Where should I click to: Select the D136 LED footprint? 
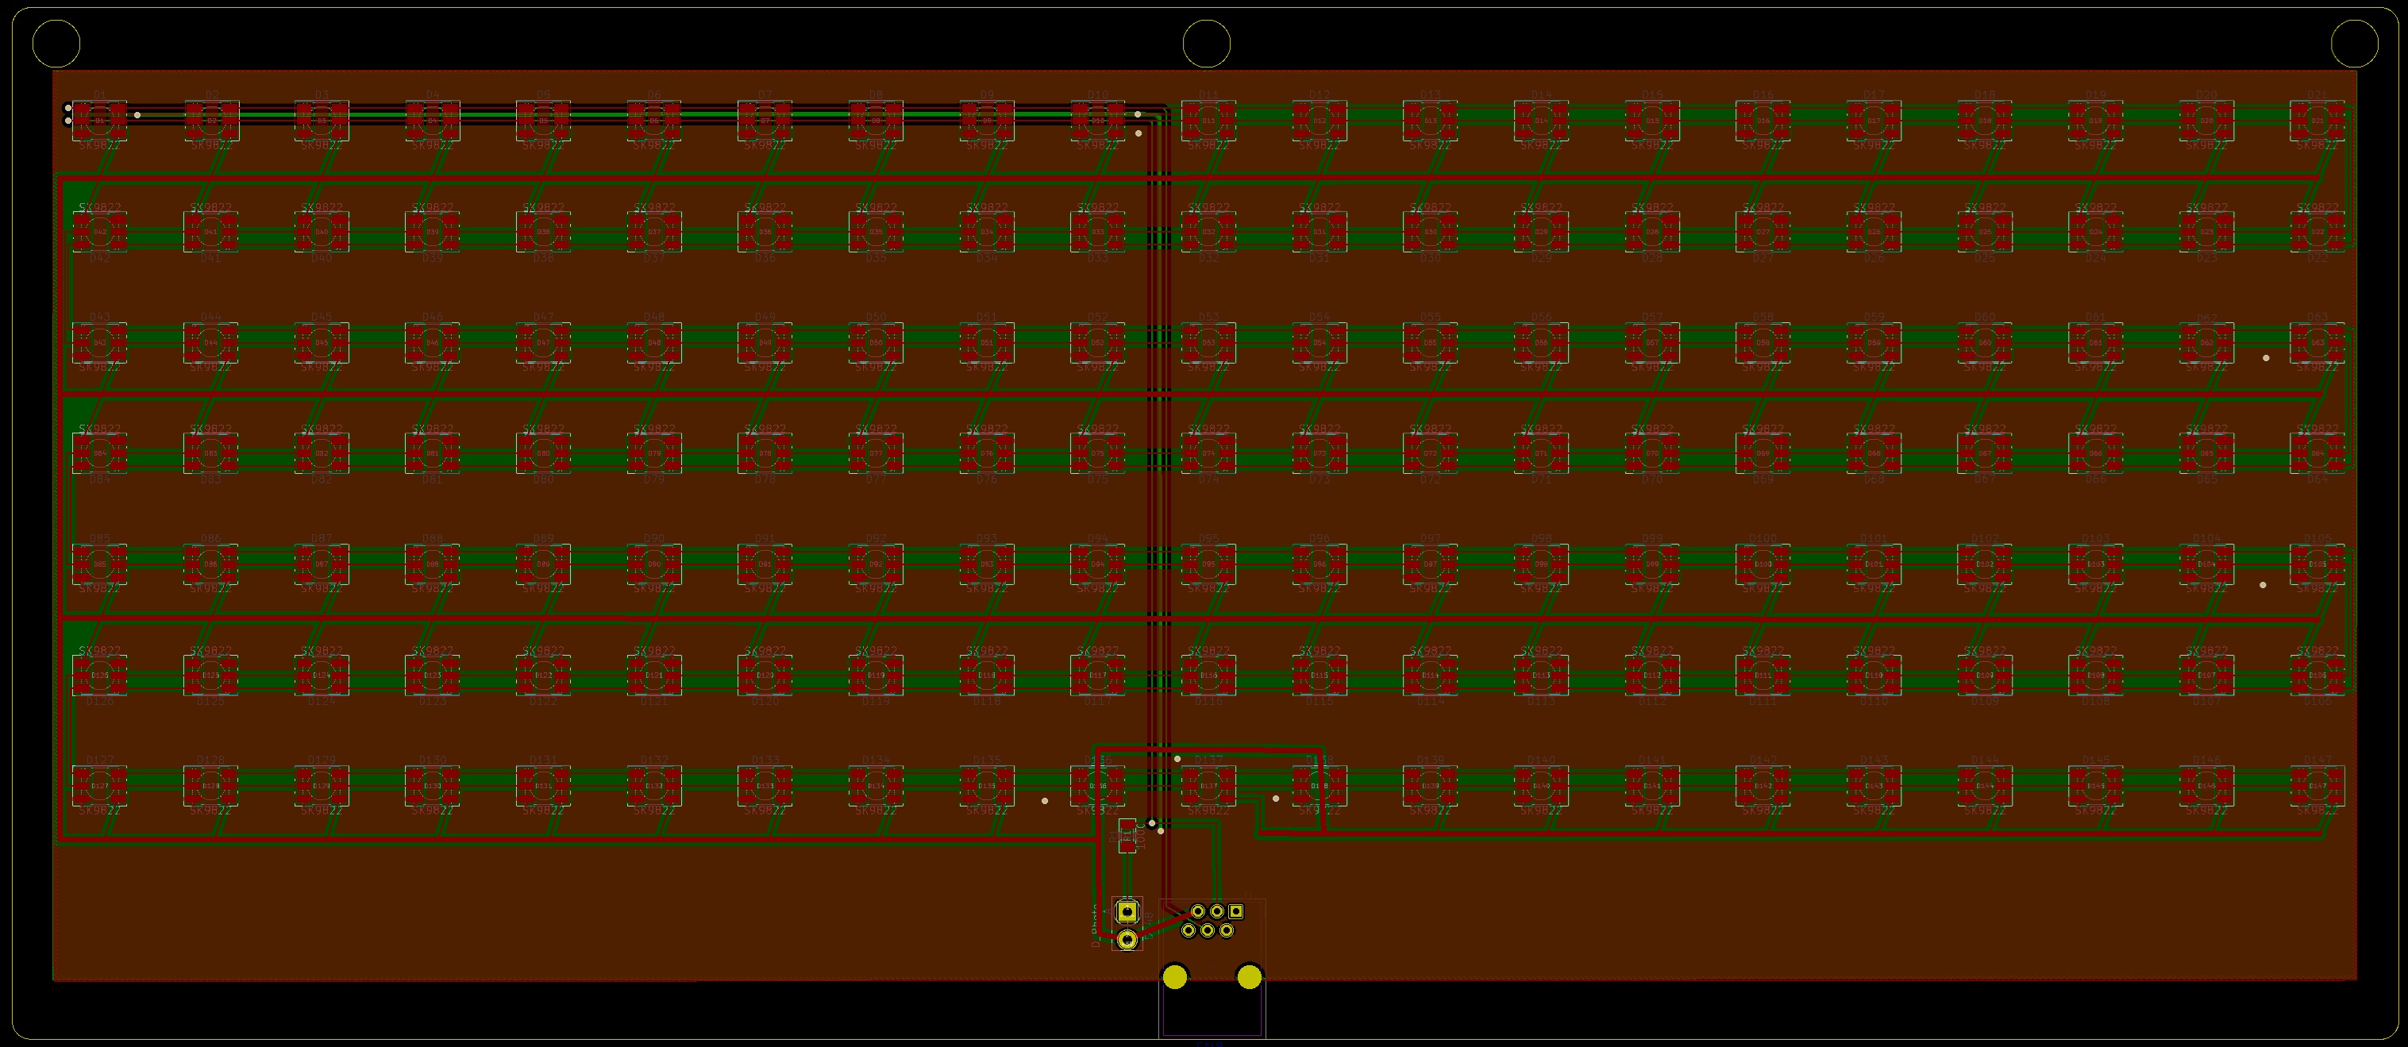coord(1097,786)
